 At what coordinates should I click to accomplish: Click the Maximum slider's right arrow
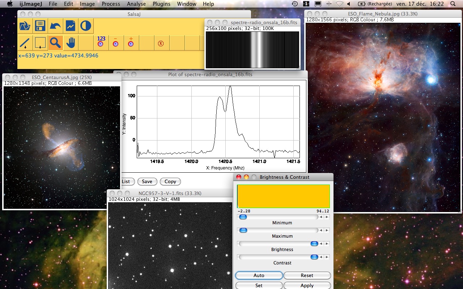pos(327,230)
